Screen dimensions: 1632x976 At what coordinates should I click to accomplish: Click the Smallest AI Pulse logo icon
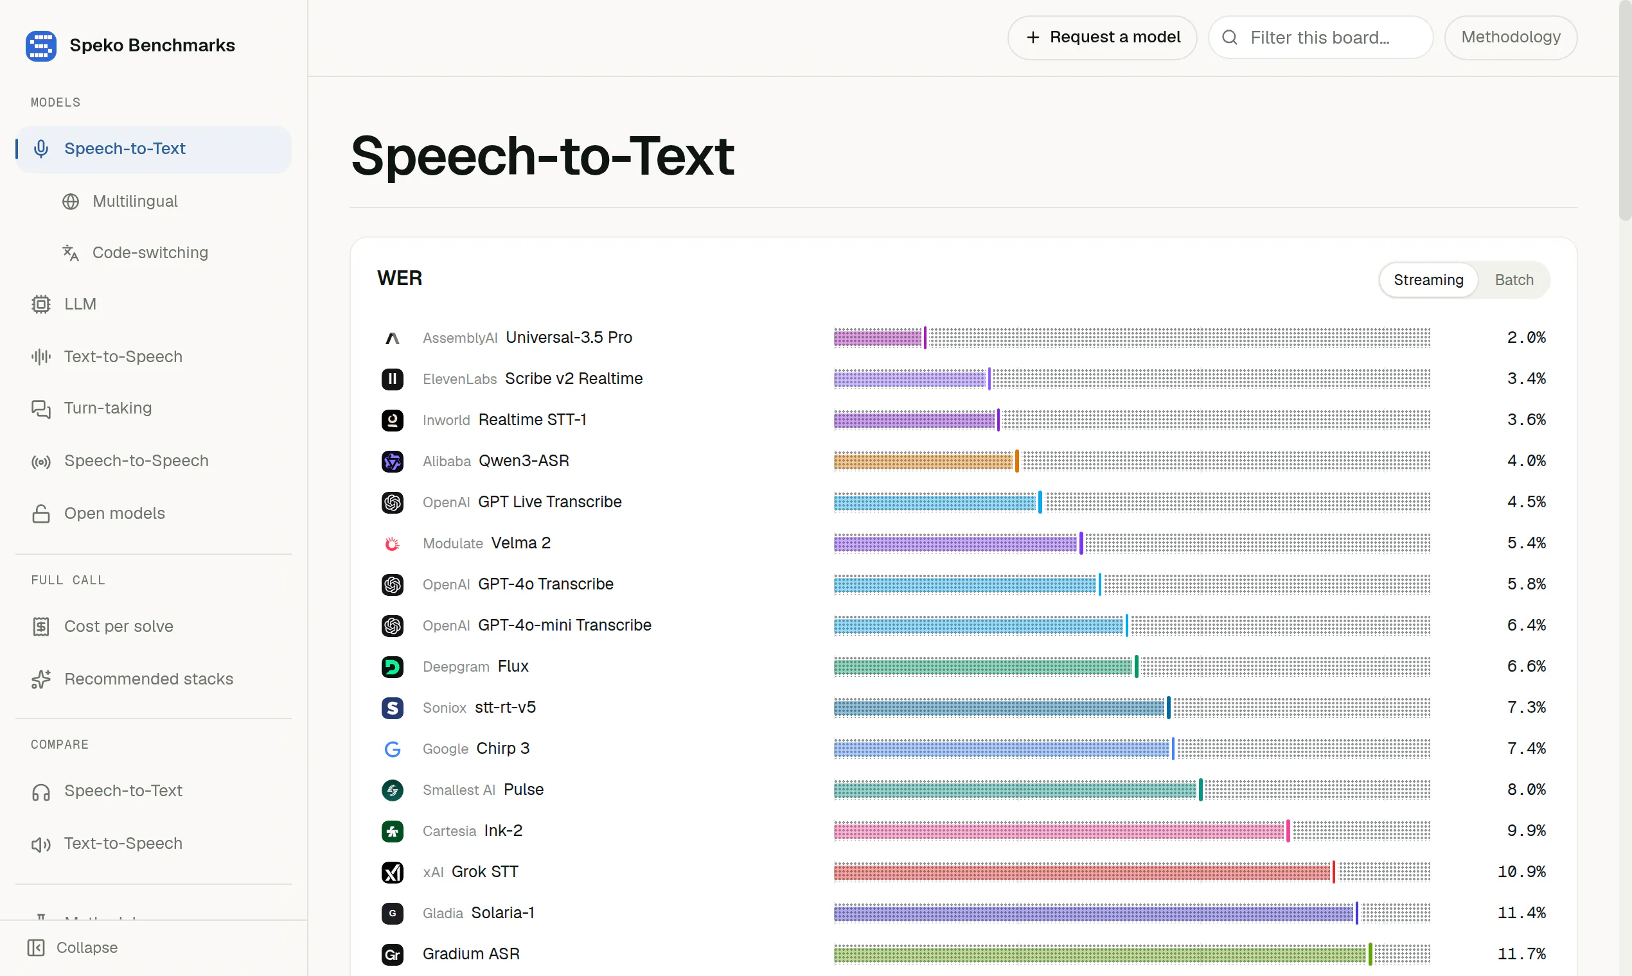392,790
